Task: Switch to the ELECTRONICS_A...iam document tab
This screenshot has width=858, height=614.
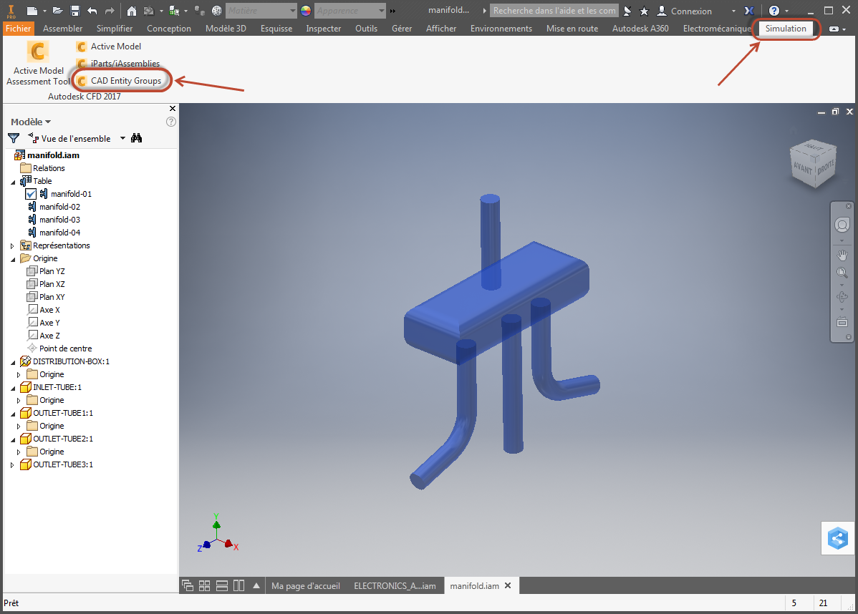Action: tap(395, 585)
